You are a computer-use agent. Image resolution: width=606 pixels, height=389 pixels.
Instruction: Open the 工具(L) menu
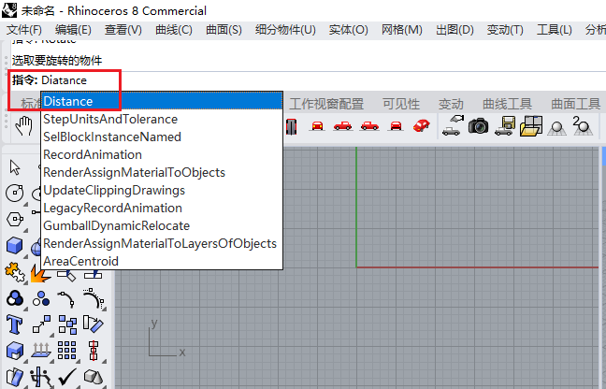[x=555, y=30]
